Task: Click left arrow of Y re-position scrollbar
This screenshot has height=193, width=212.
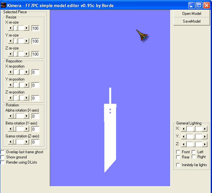Action: [x=11, y=85]
